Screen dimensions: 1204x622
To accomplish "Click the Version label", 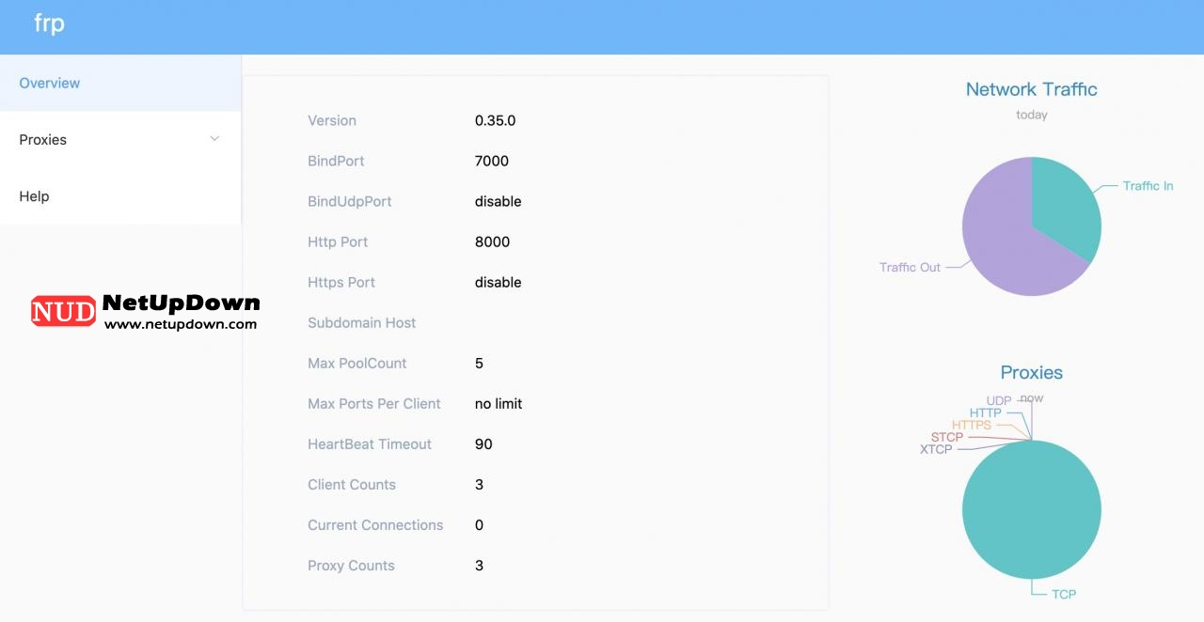I will click(332, 120).
